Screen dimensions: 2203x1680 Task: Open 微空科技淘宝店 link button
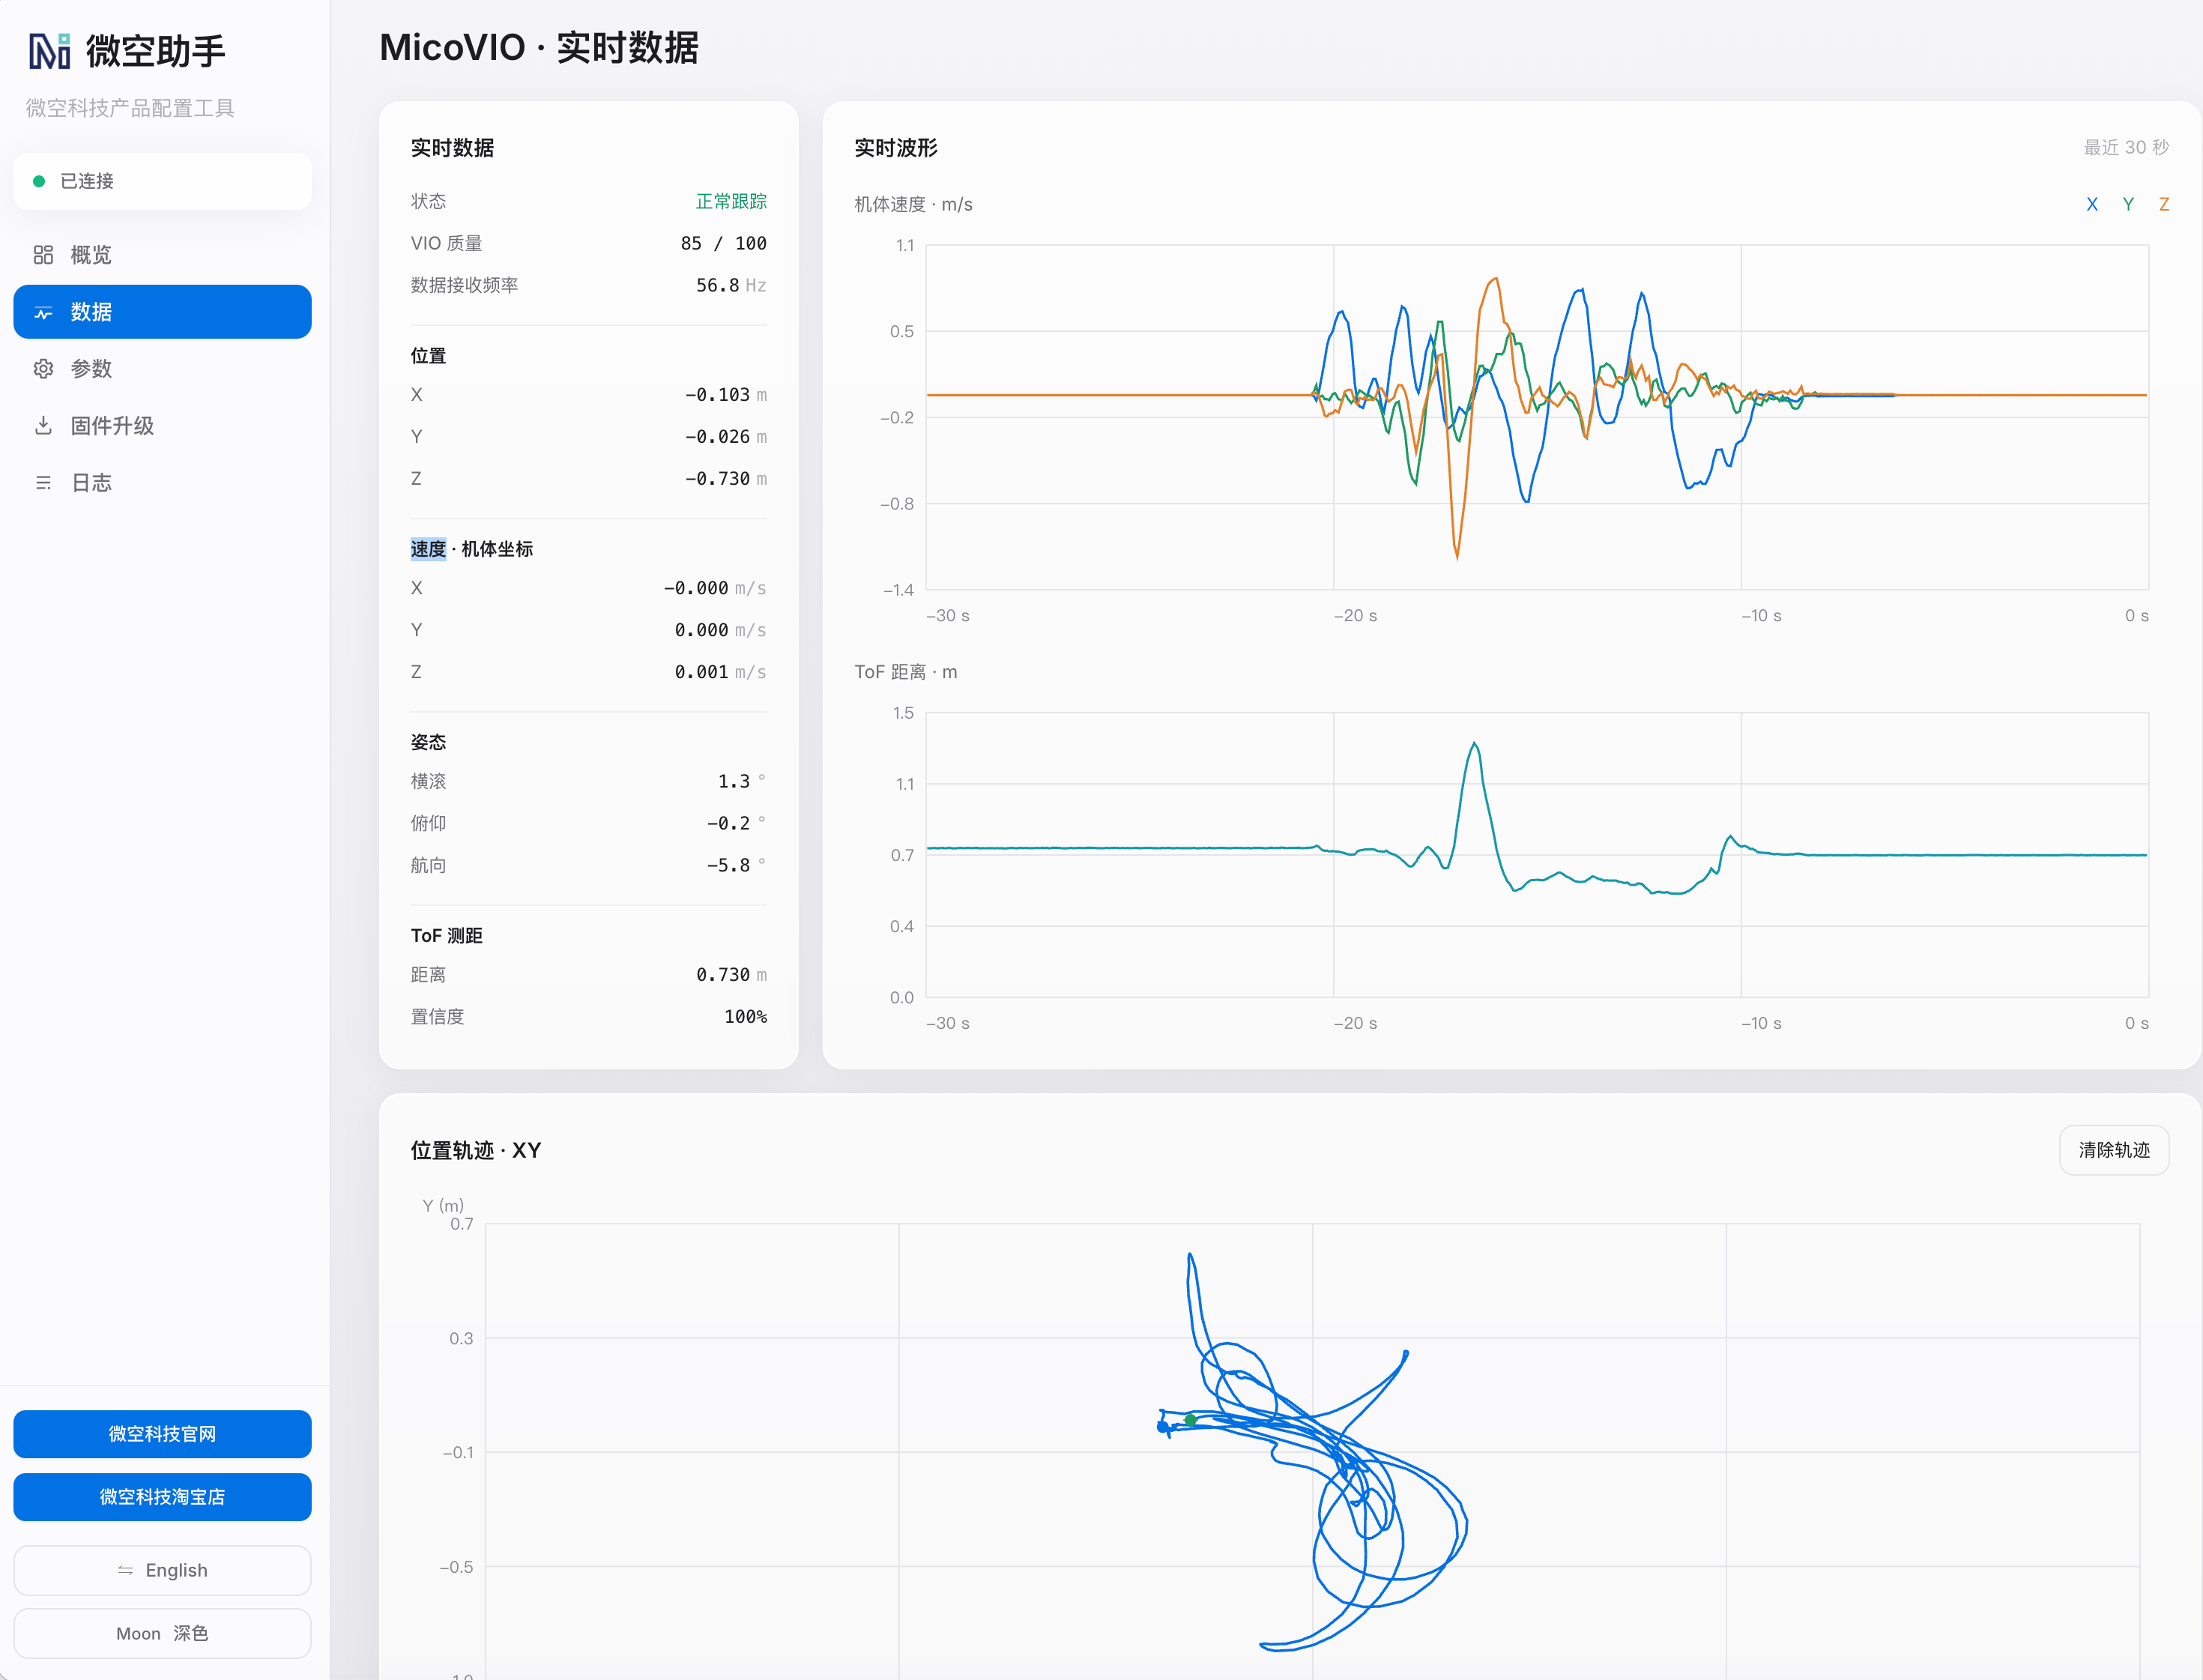click(x=162, y=1497)
